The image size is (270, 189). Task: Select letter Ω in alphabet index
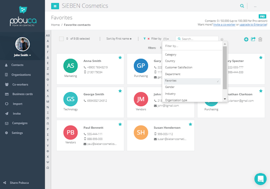pos(48,168)
